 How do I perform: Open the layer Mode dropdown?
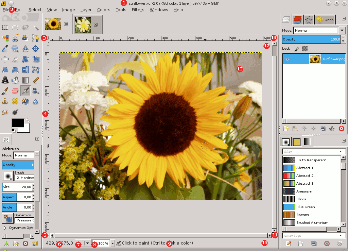342,30
